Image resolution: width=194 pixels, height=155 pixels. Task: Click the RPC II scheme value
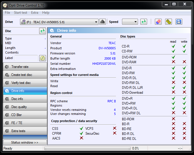coord(112,101)
